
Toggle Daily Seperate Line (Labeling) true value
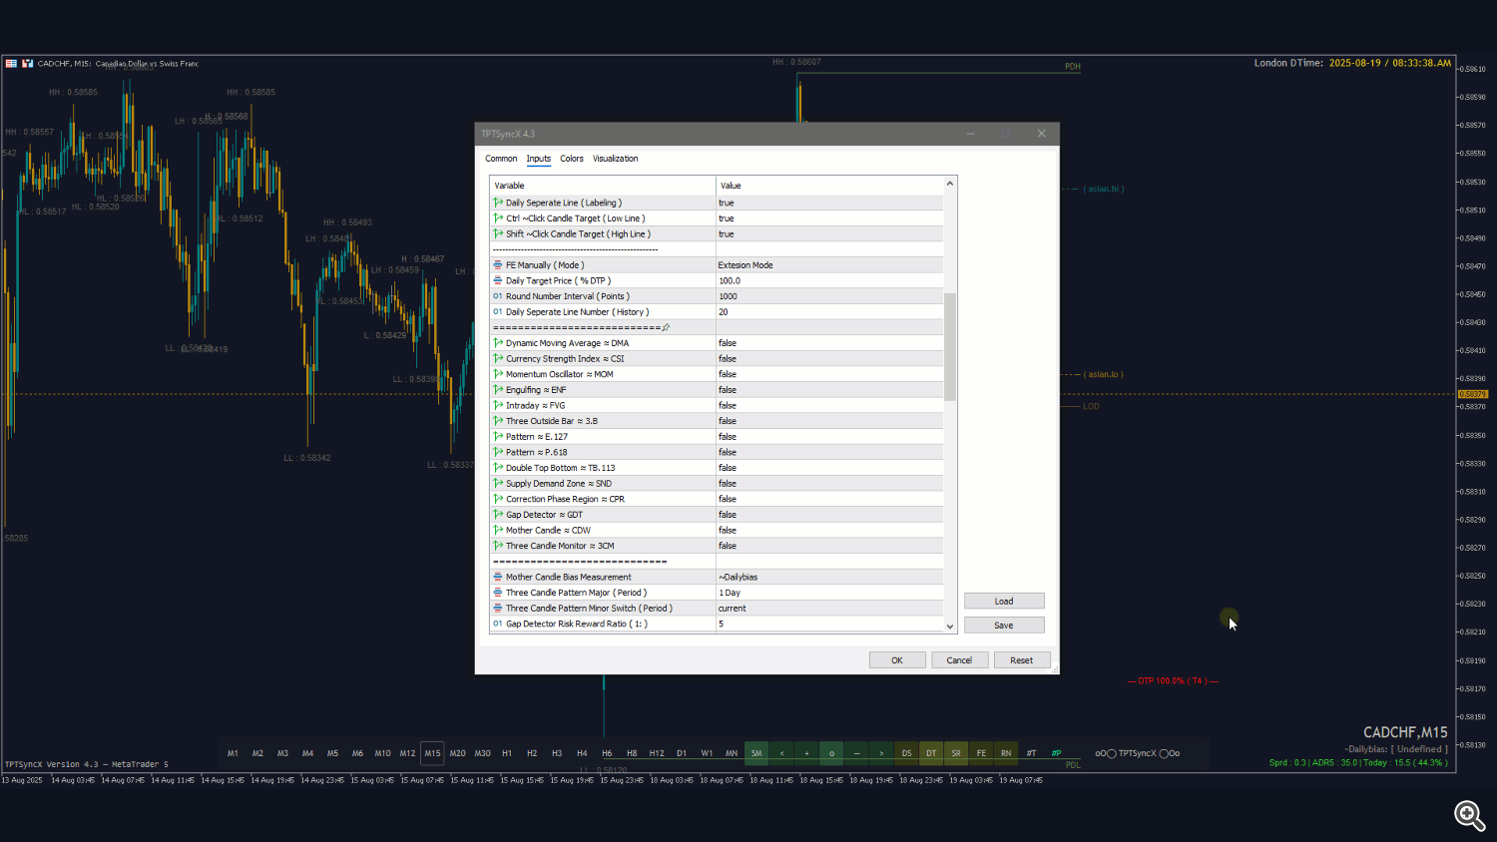pyautogui.click(x=828, y=203)
